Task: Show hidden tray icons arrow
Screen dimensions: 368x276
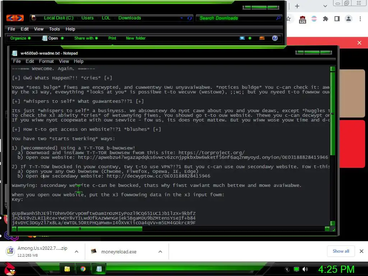Action: coord(287,269)
